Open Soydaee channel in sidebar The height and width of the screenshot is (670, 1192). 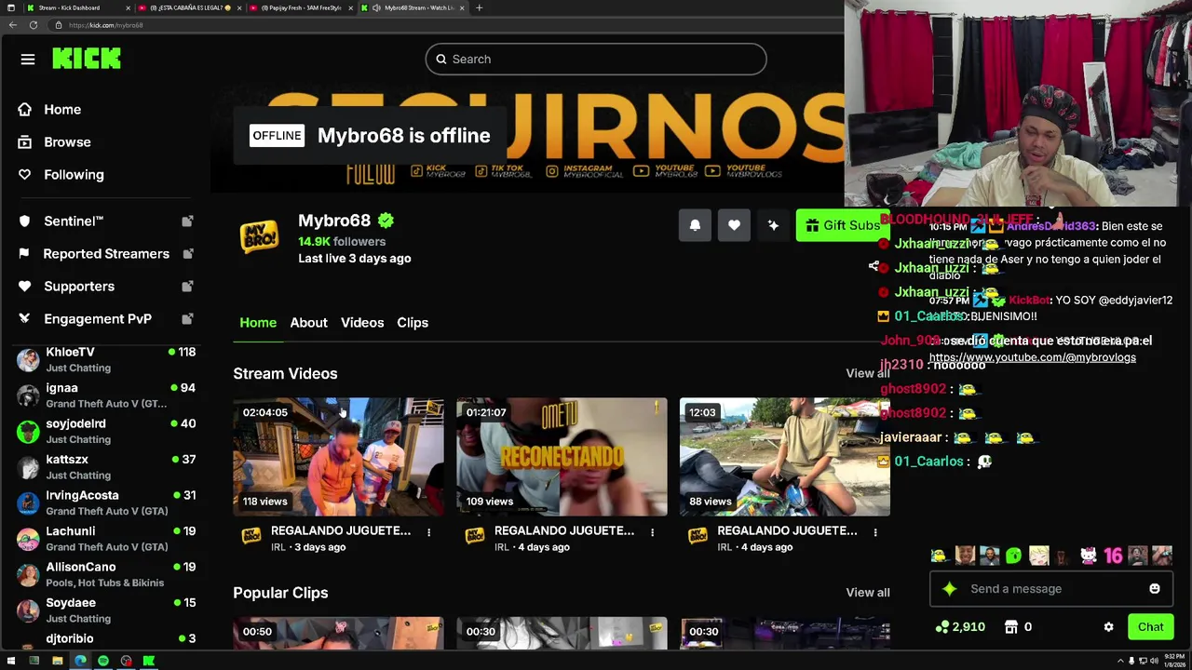coord(107,610)
